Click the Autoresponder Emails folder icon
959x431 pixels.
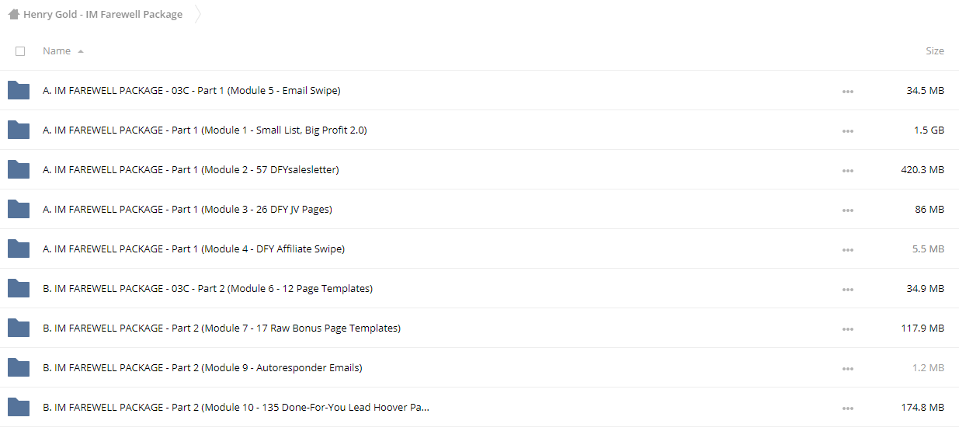(19, 367)
